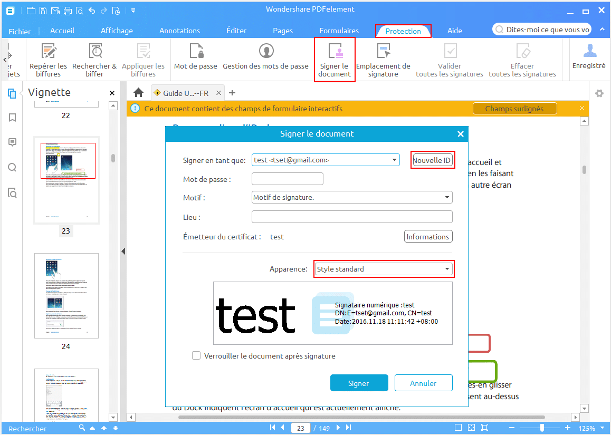Open the Fichier menu
Image resolution: width=611 pixels, height=435 pixels.
click(x=20, y=31)
